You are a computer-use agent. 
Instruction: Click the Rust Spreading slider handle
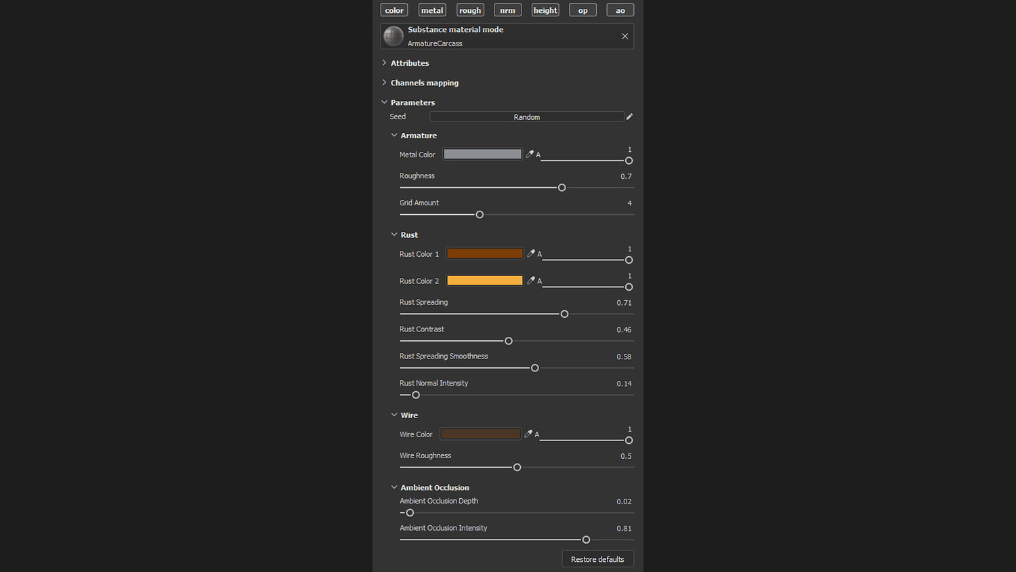click(x=564, y=314)
